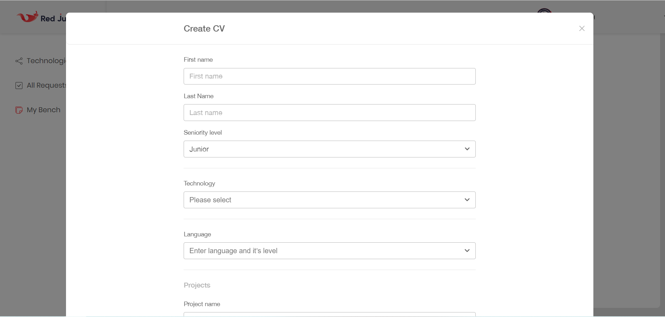Open the Seniority level dropdown showing Junior
The image size is (665, 317).
click(329, 149)
